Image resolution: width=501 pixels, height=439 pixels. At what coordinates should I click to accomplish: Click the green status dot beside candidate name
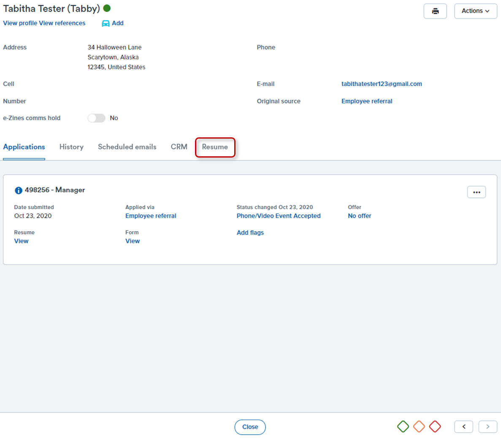click(107, 8)
